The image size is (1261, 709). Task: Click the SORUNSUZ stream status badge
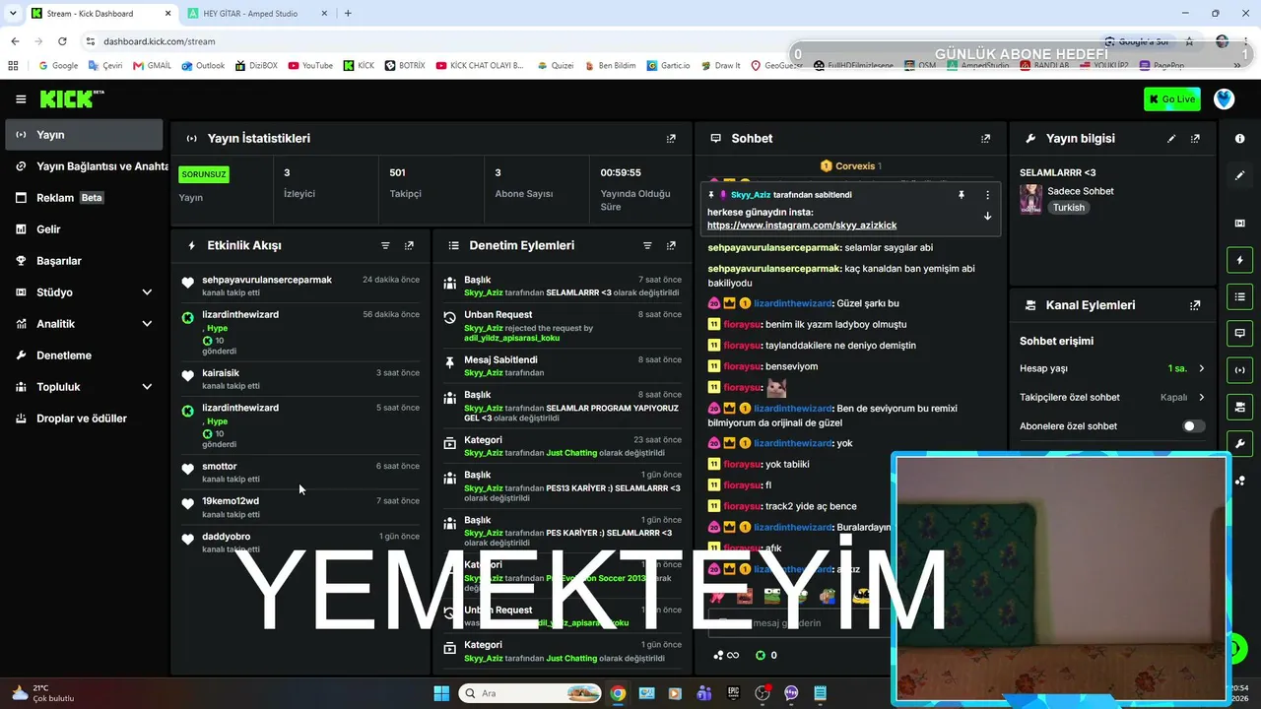pos(204,174)
